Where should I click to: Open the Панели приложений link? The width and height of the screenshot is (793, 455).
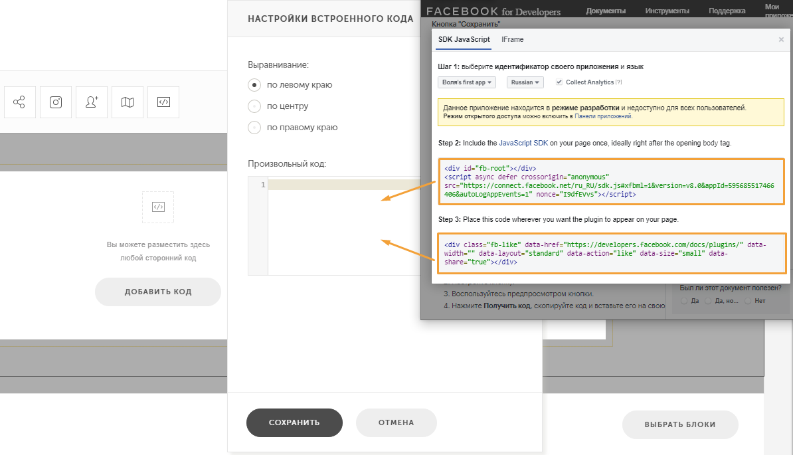point(603,116)
